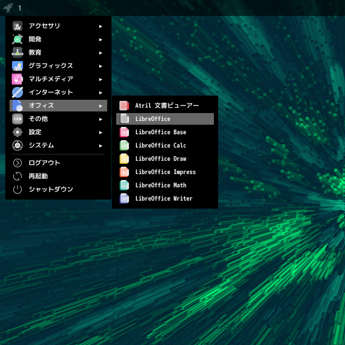
Task: Click the オフィス document icon
Action: pos(18,106)
